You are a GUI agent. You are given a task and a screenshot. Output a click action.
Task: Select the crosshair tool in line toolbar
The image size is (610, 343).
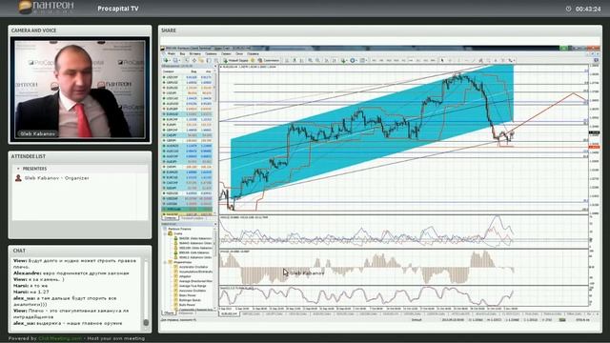click(x=450, y=60)
